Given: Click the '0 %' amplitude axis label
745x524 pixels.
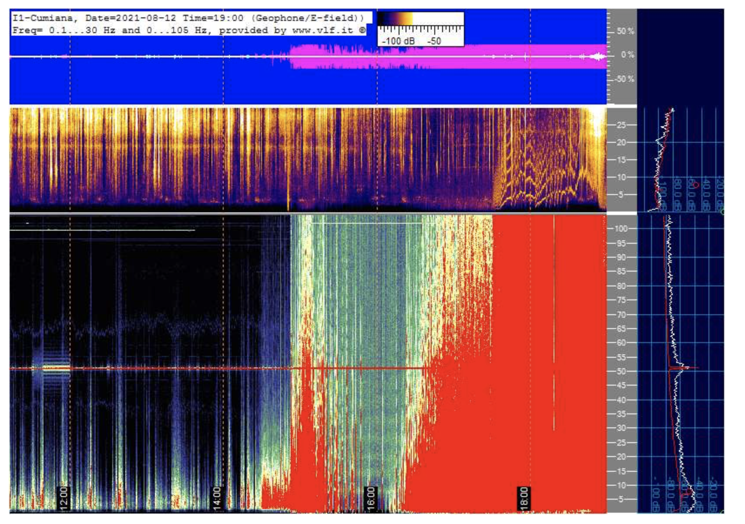Looking at the screenshot, I should [x=627, y=55].
